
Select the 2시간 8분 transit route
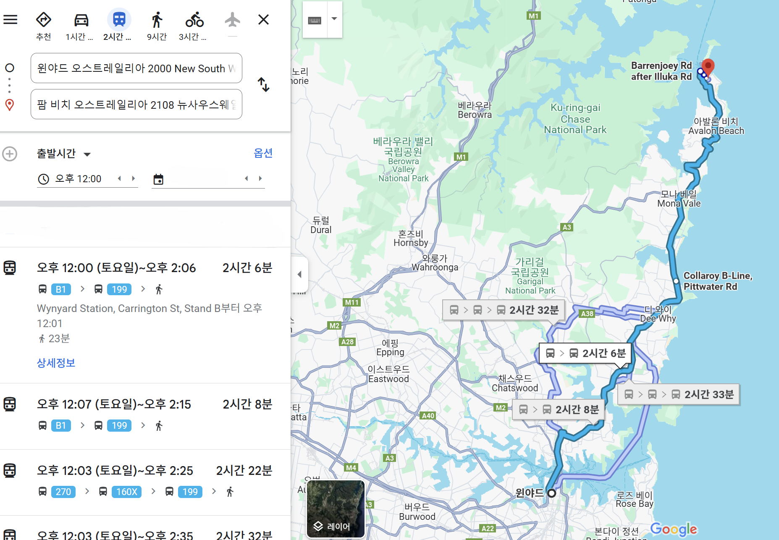point(145,416)
